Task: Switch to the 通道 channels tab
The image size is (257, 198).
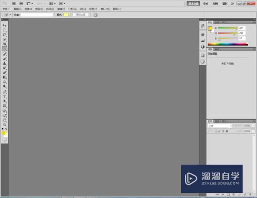Action: click(217, 121)
